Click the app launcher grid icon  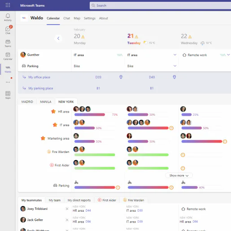(8, 5)
